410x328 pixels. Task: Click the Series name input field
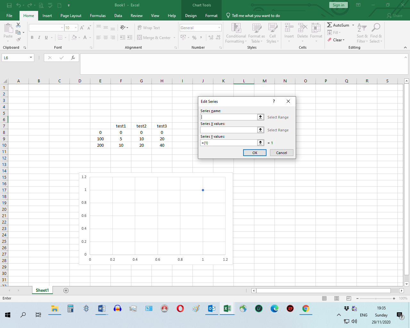coord(229,117)
